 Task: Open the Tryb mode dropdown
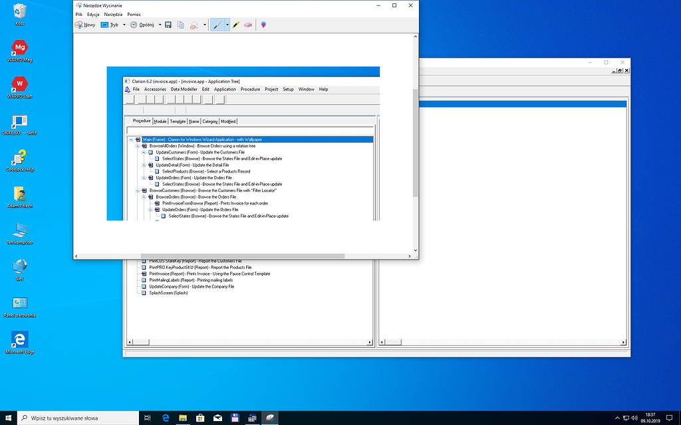click(114, 25)
